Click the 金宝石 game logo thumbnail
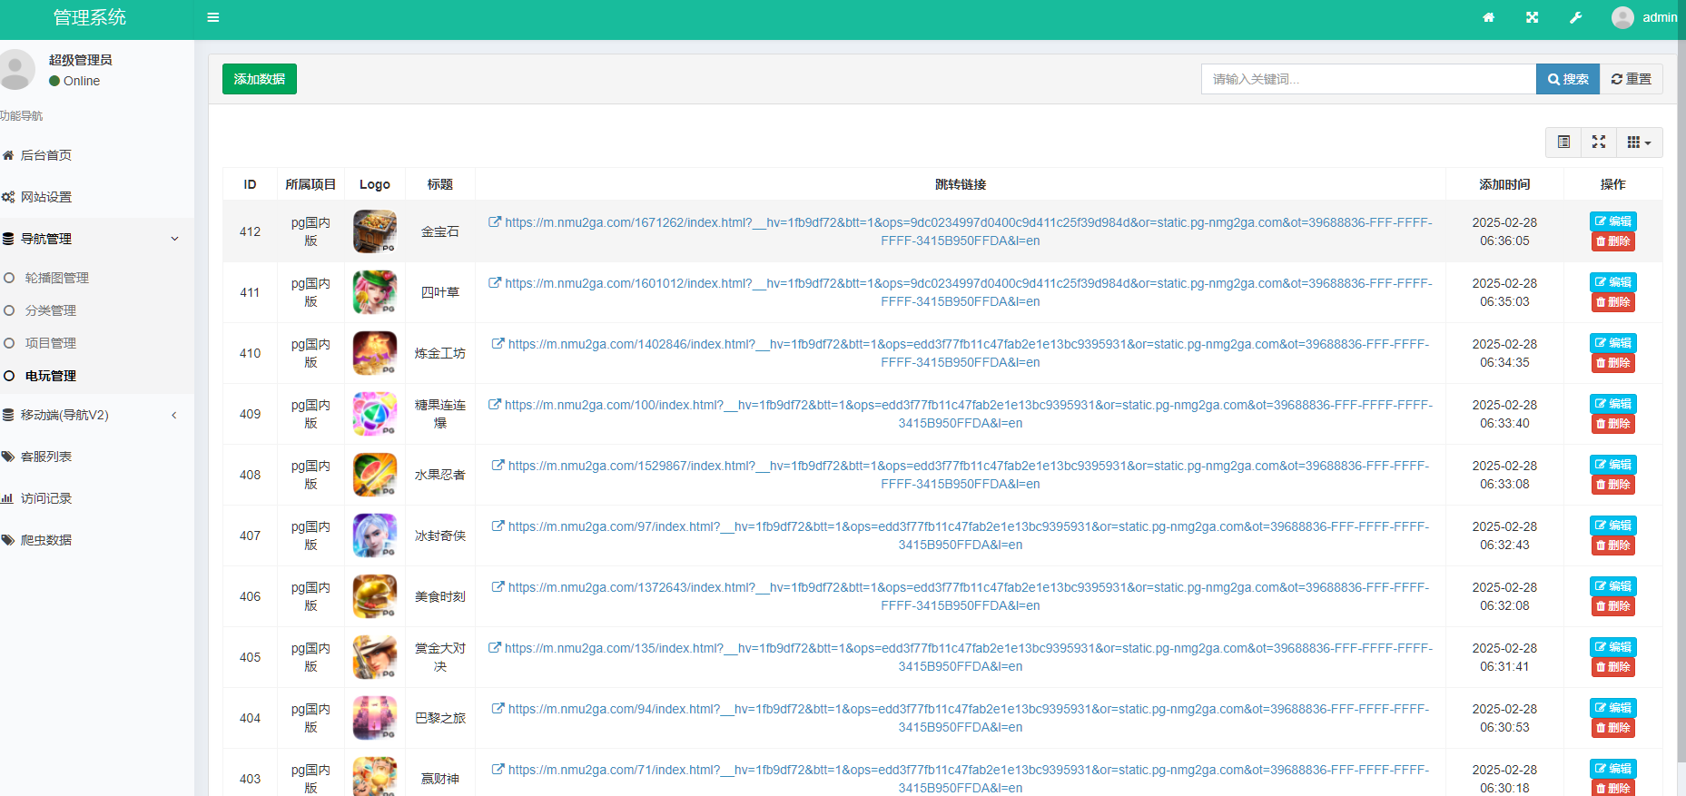This screenshot has width=1686, height=796. tap(374, 231)
